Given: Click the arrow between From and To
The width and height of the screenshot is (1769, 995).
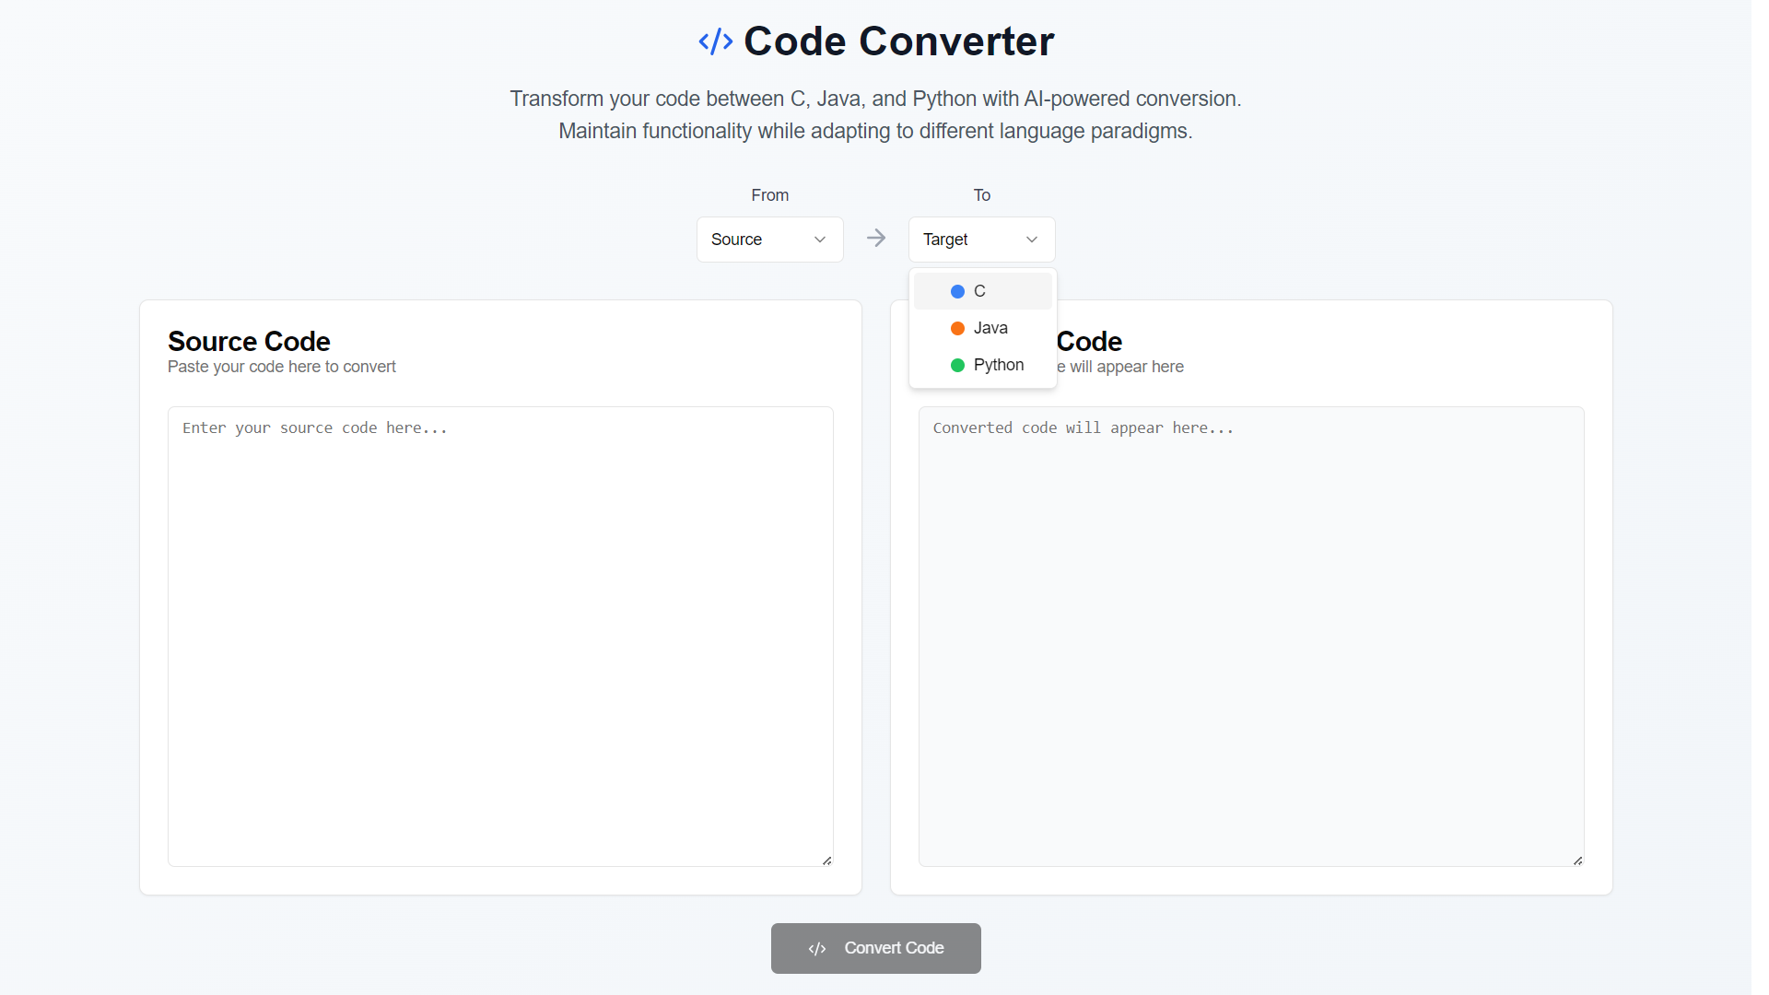Looking at the screenshot, I should coord(876,239).
